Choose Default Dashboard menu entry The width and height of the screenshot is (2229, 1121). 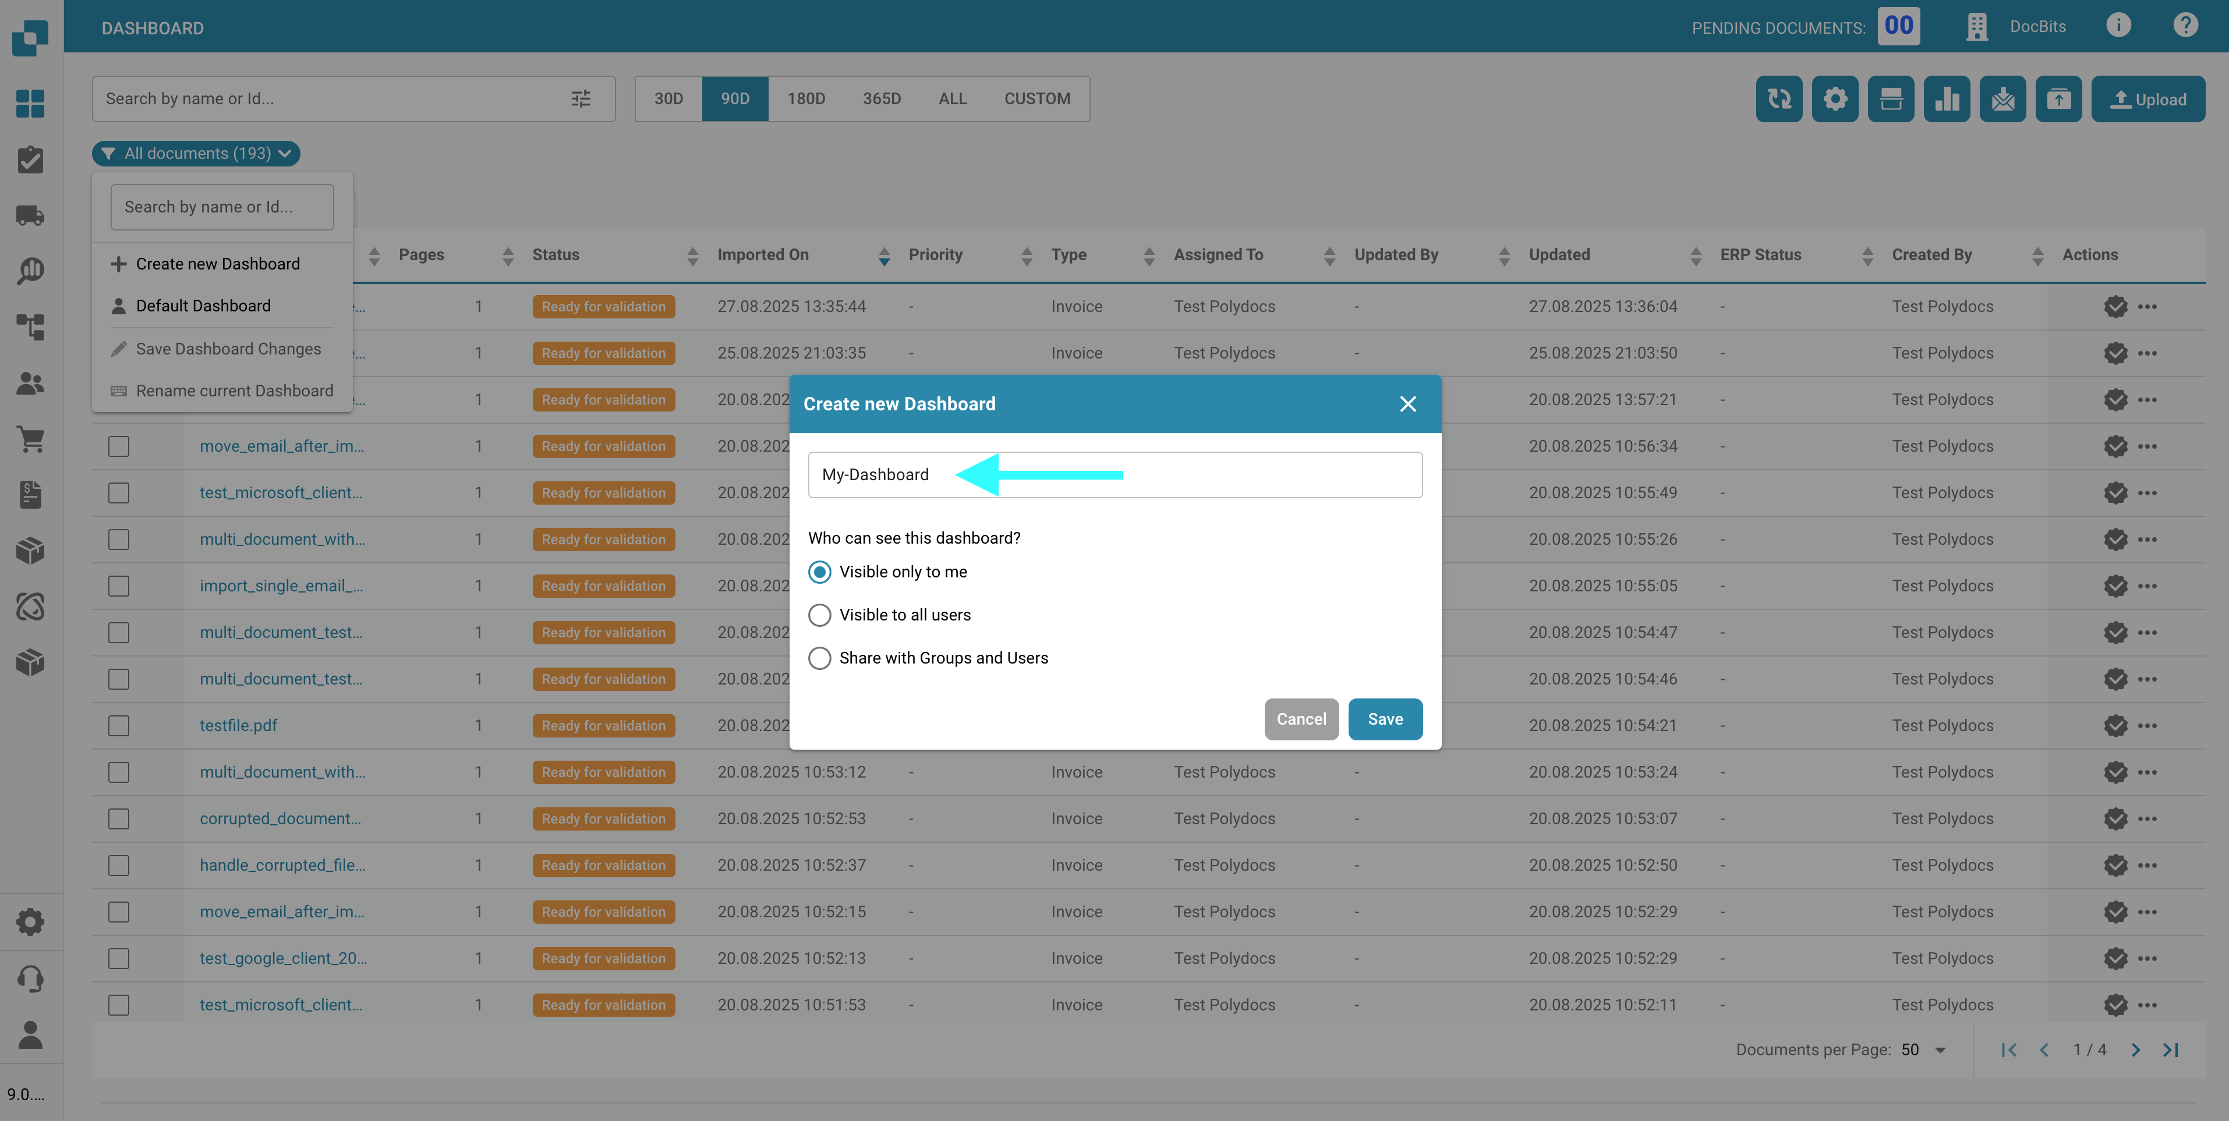203,306
